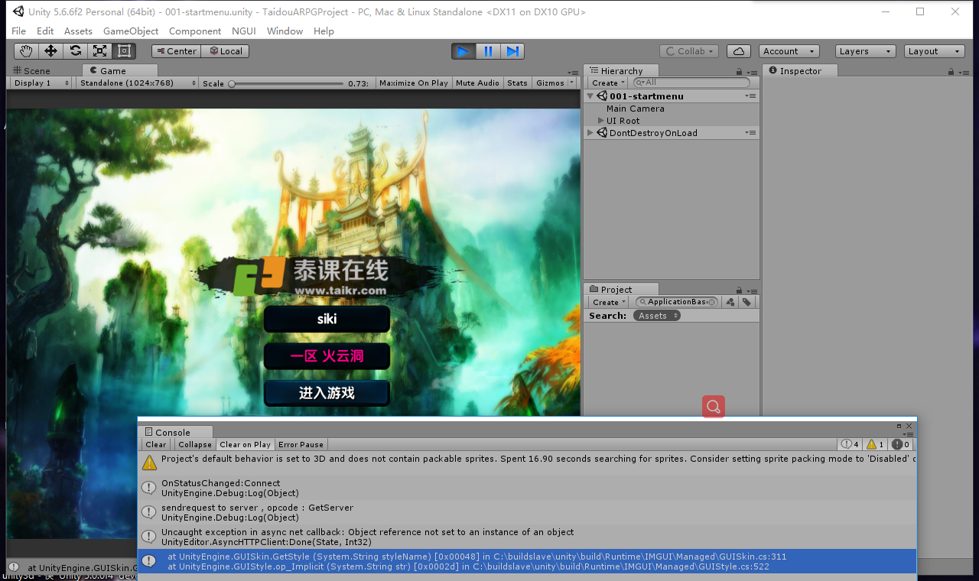Open the Assets menu

coord(78,31)
